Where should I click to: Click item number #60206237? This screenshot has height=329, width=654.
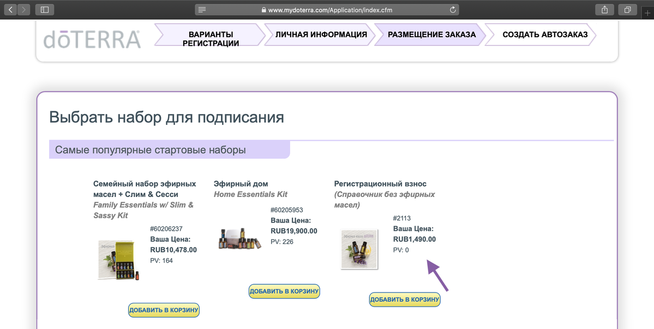pos(166,229)
